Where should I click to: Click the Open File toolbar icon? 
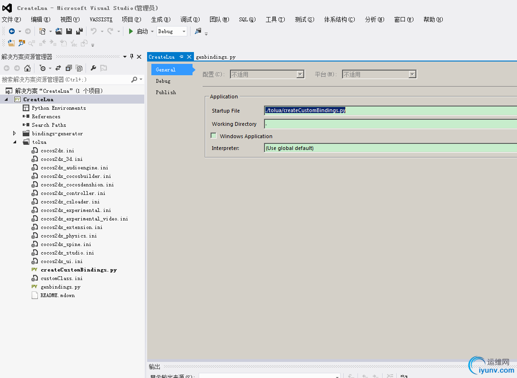[59, 31]
